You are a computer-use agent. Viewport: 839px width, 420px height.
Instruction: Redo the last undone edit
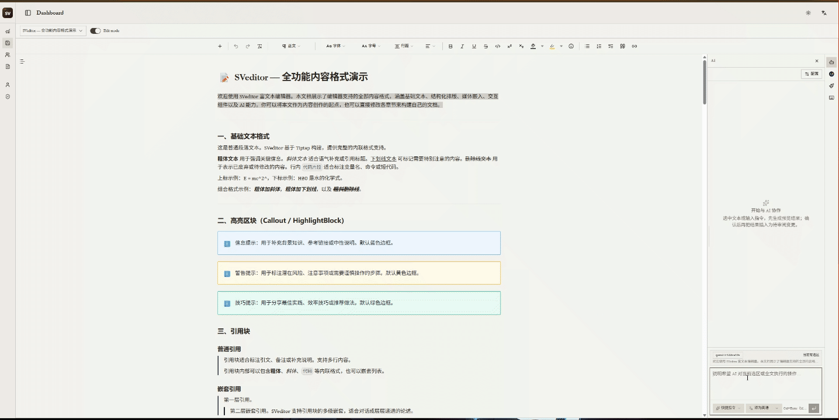pos(248,46)
